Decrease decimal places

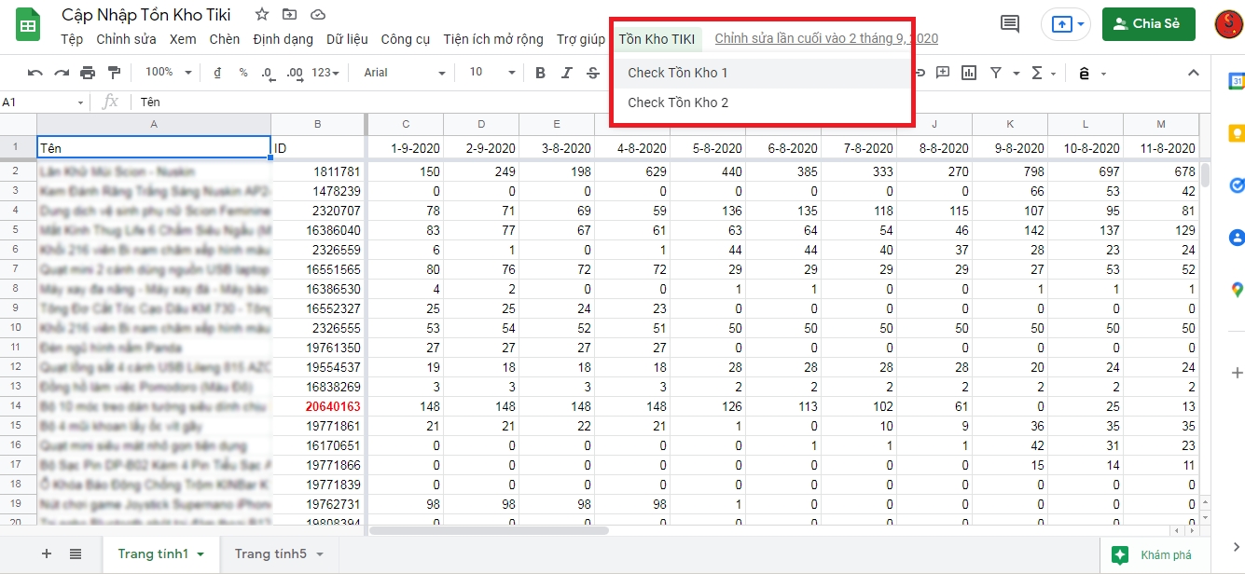tap(268, 73)
